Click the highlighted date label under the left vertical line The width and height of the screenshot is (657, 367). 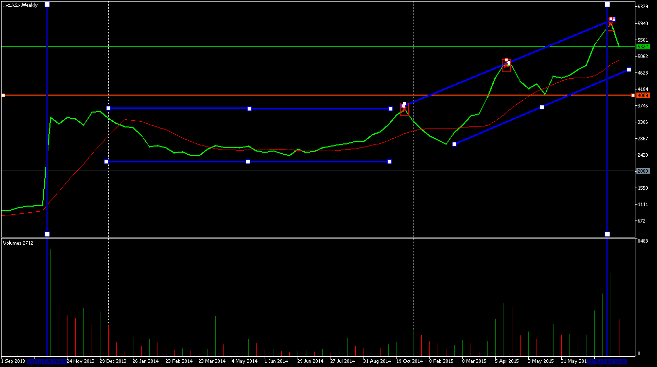(46, 361)
